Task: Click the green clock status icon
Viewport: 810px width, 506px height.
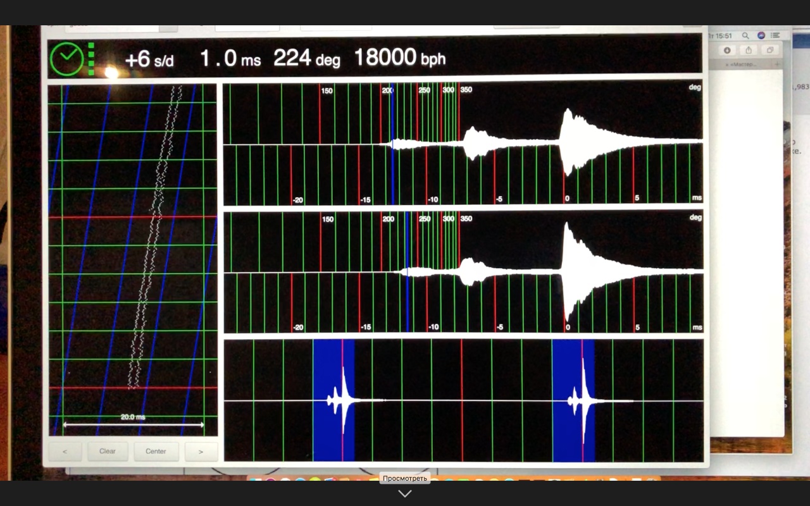Action: click(x=66, y=59)
